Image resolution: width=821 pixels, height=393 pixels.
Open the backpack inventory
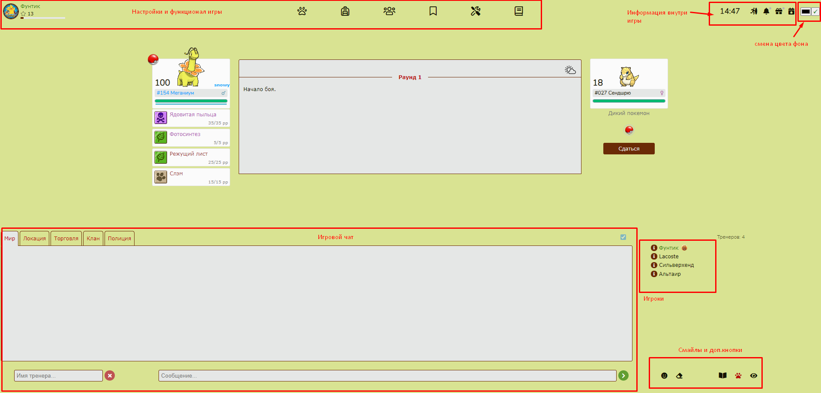[345, 11]
